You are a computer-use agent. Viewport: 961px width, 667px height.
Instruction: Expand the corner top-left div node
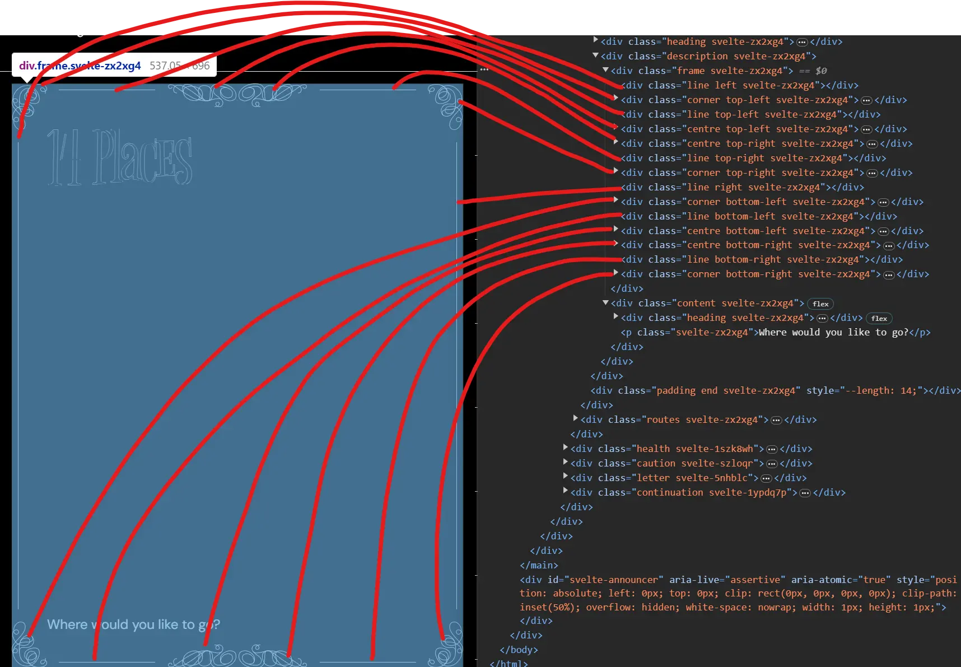[x=616, y=99]
